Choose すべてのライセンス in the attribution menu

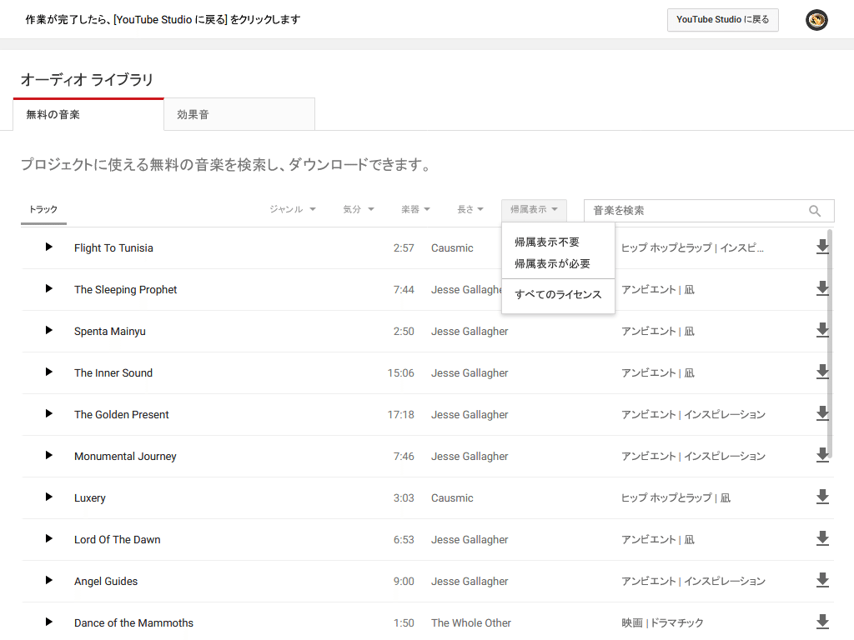coord(558,294)
